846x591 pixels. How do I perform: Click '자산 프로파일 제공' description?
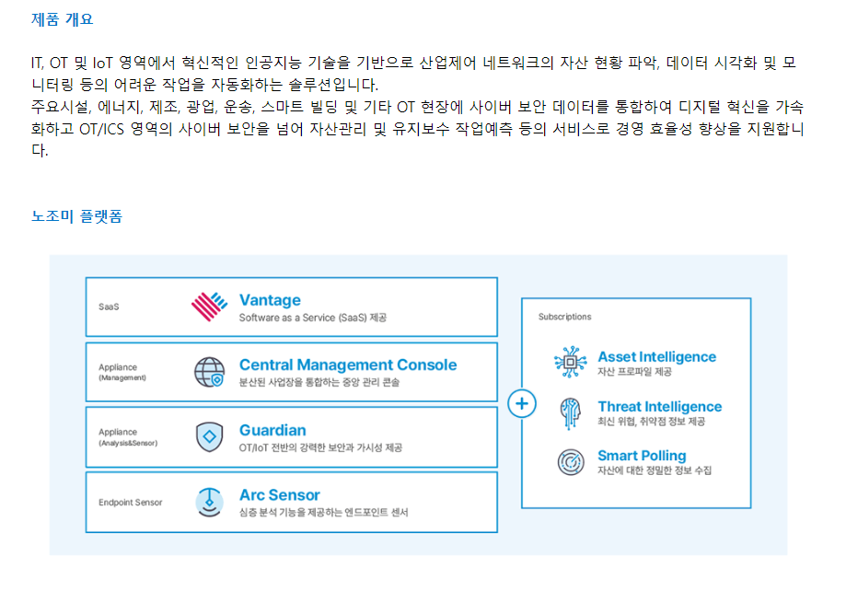(634, 372)
